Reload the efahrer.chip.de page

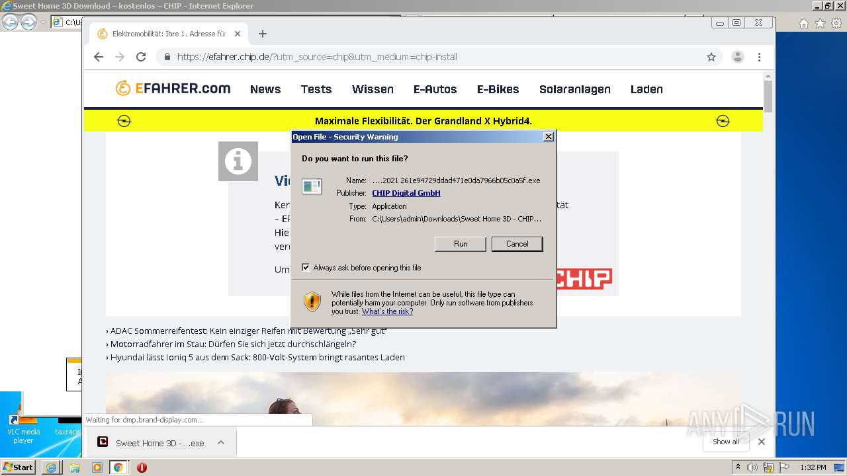tap(141, 57)
